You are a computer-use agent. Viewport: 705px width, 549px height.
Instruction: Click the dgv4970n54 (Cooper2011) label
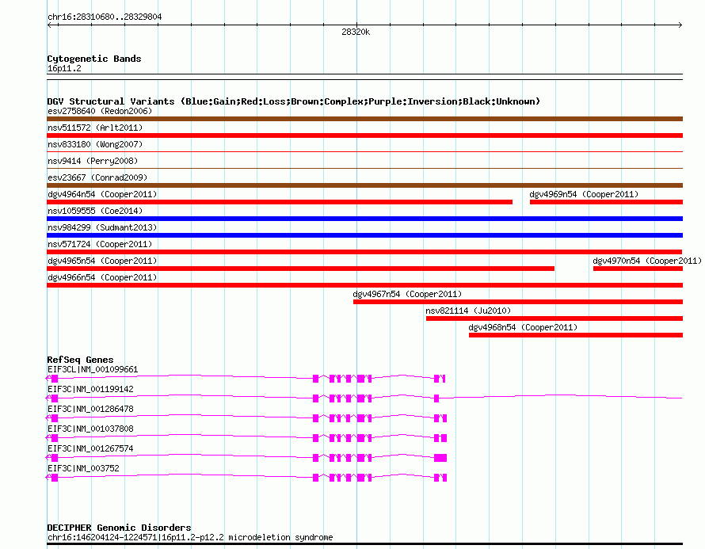click(x=647, y=261)
